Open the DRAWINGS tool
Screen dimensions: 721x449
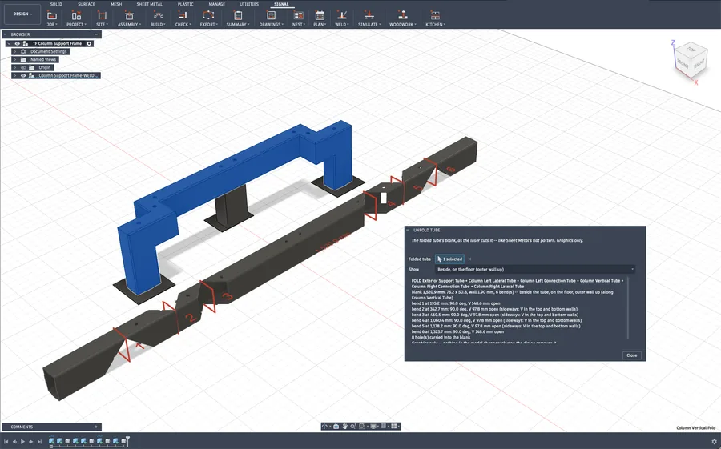coord(271,18)
